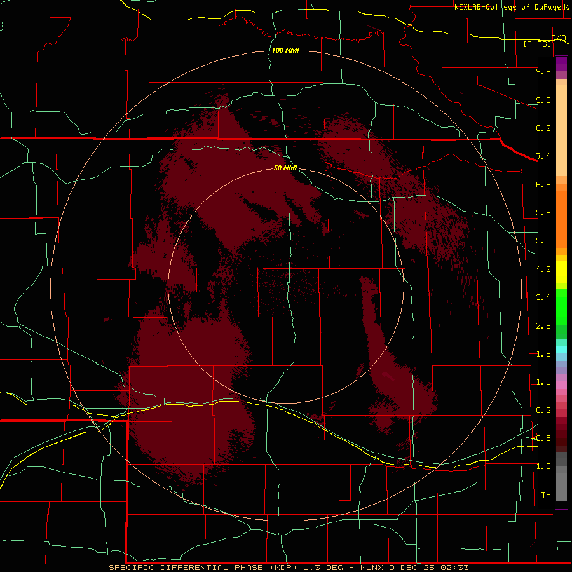Click the NEXLAB-College of DuPage credit text

(x=507, y=7)
